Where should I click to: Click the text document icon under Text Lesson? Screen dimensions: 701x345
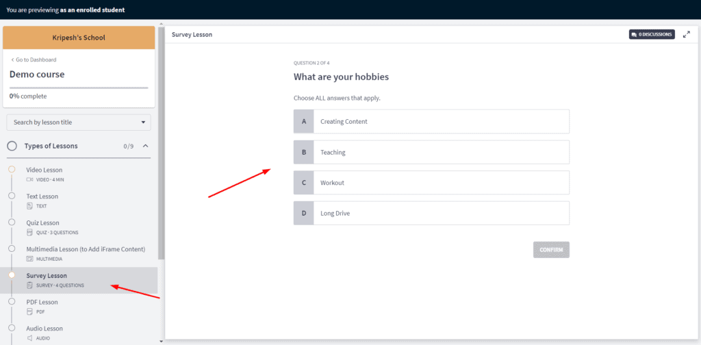(29, 206)
